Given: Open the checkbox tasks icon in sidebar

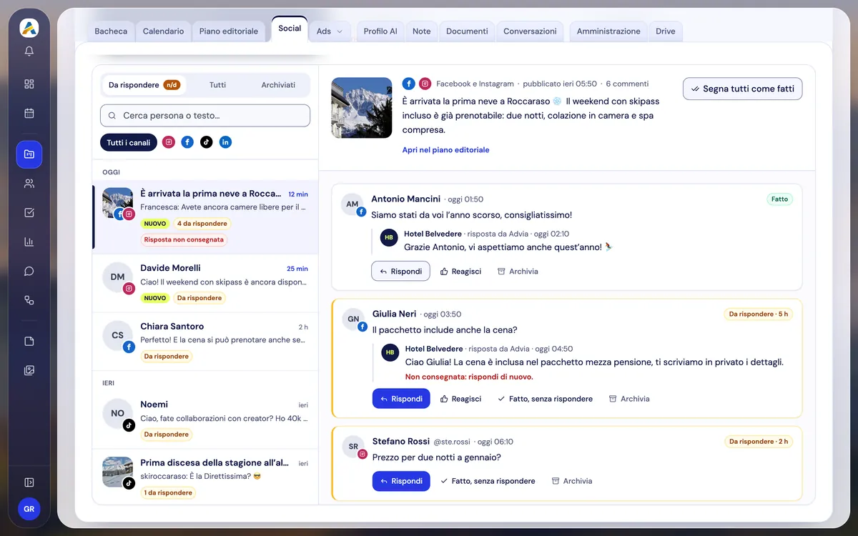Looking at the screenshot, I should pos(29,212).
